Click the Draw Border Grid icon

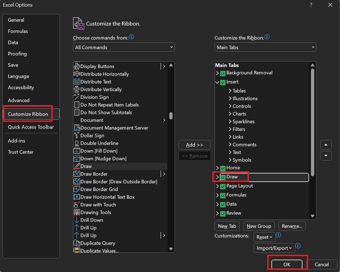pos(76,189)
